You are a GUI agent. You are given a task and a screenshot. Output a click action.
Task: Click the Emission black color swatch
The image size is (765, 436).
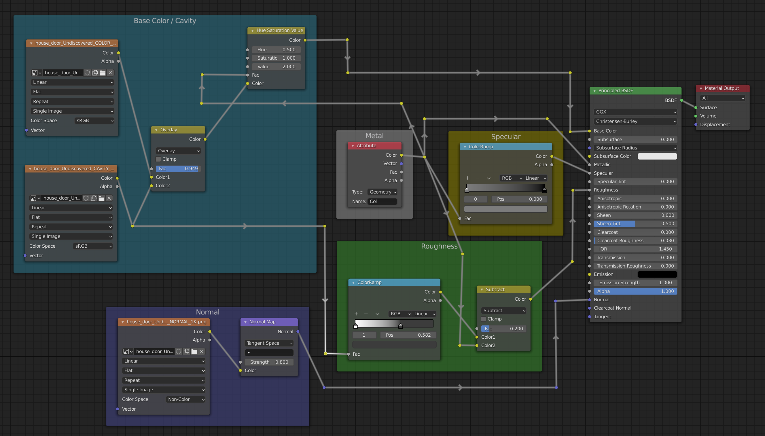click(x=657, y=274)
